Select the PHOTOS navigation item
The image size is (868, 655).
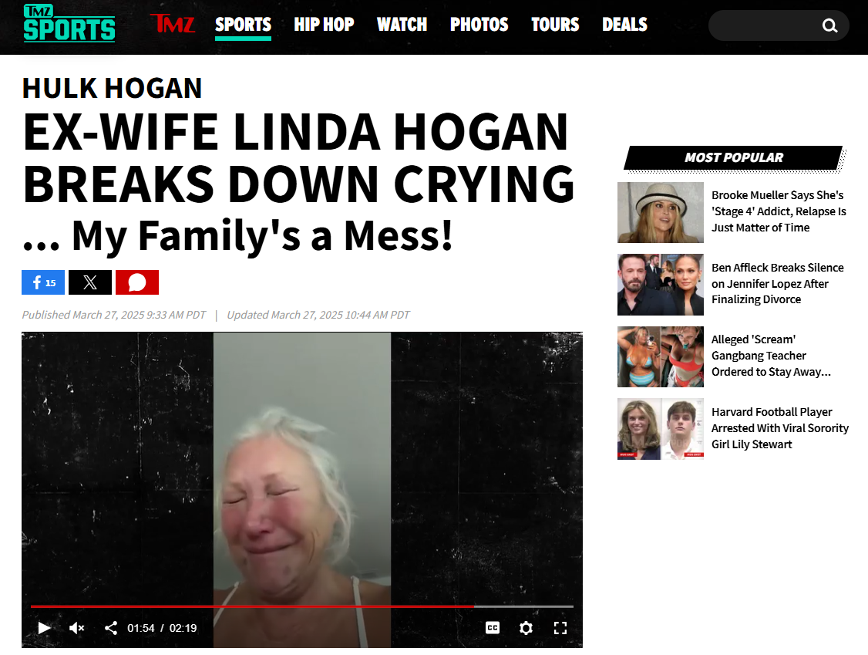pos(479,25)
